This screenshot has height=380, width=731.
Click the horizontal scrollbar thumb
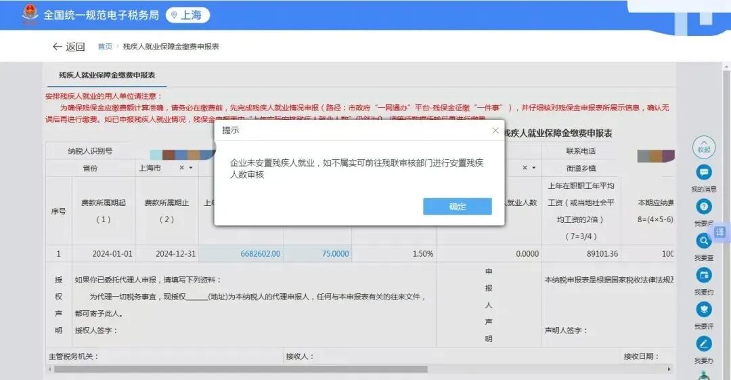click(240, 369)
